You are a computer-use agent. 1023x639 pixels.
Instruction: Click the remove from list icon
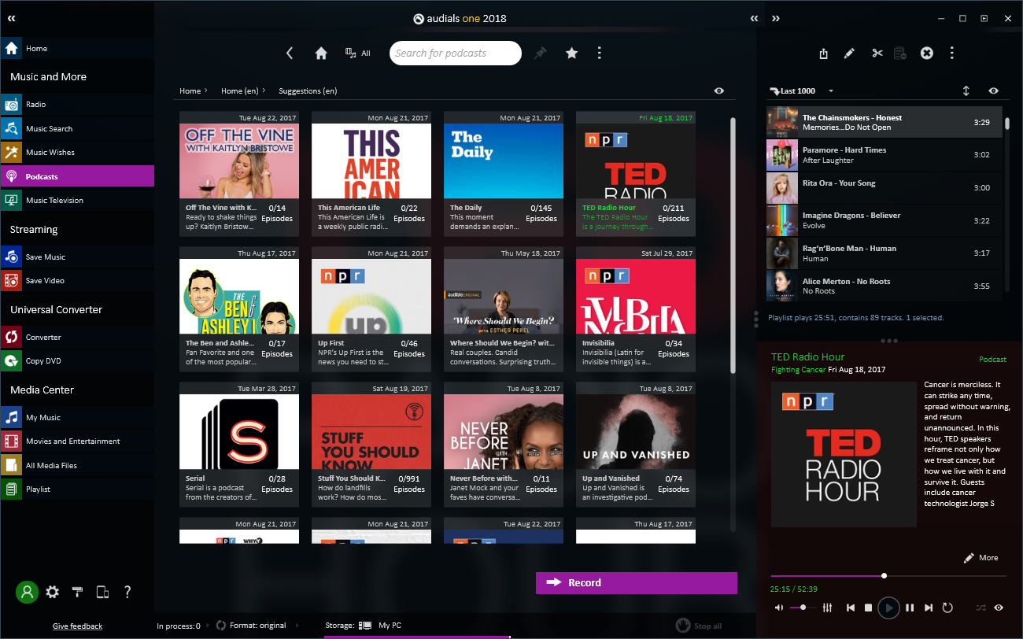(900, 54)
